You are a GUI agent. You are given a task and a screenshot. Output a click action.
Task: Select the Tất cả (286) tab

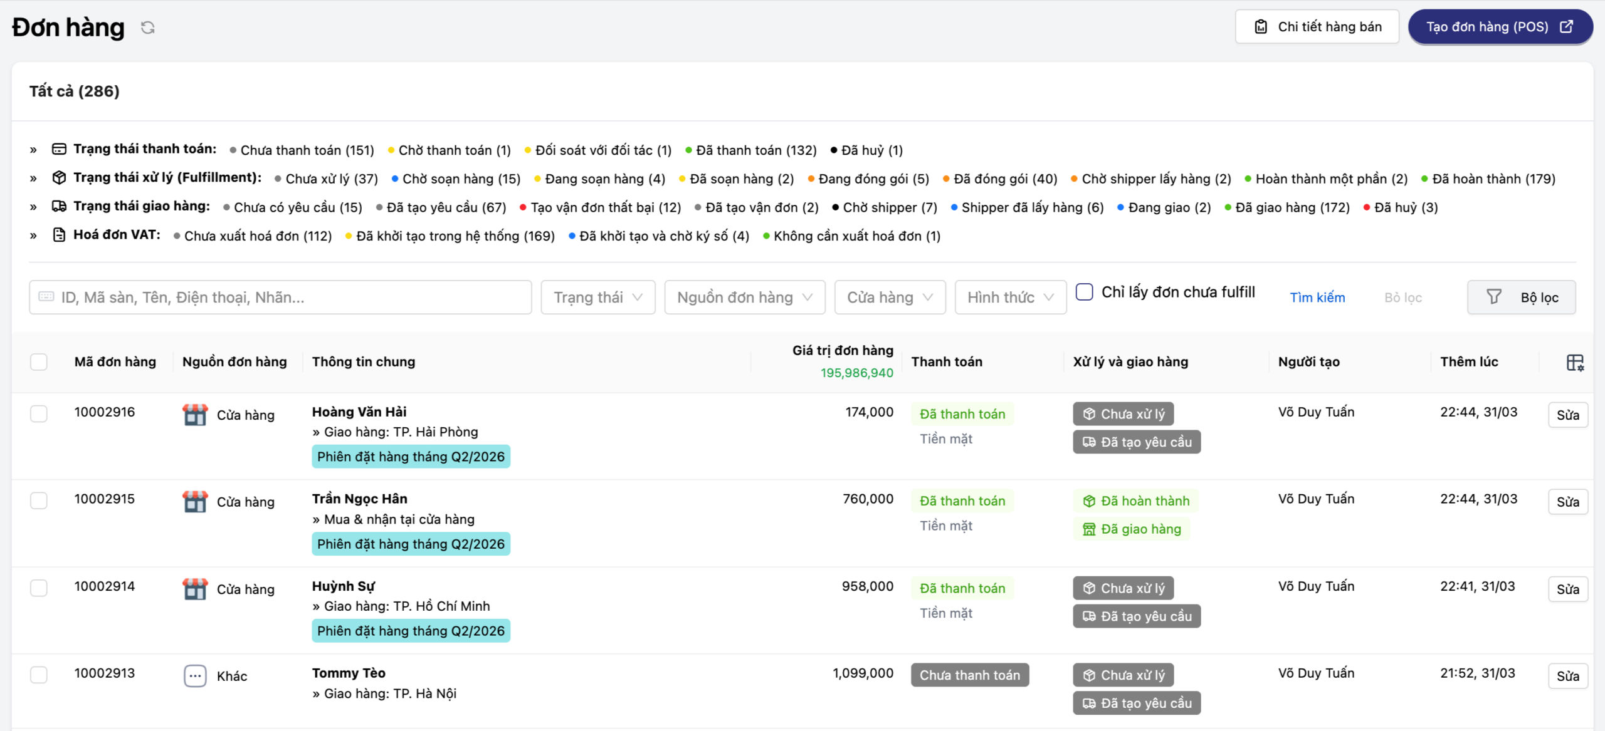[74, 91]
